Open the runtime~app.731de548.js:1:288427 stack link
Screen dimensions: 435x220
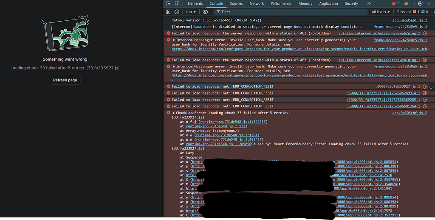point(229,139)
